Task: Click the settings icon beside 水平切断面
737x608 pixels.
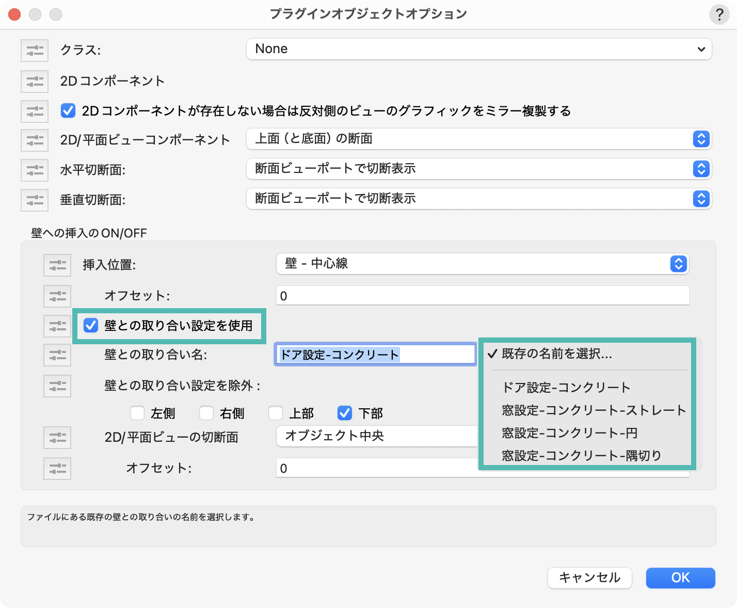Action: [x=35, y=170]
